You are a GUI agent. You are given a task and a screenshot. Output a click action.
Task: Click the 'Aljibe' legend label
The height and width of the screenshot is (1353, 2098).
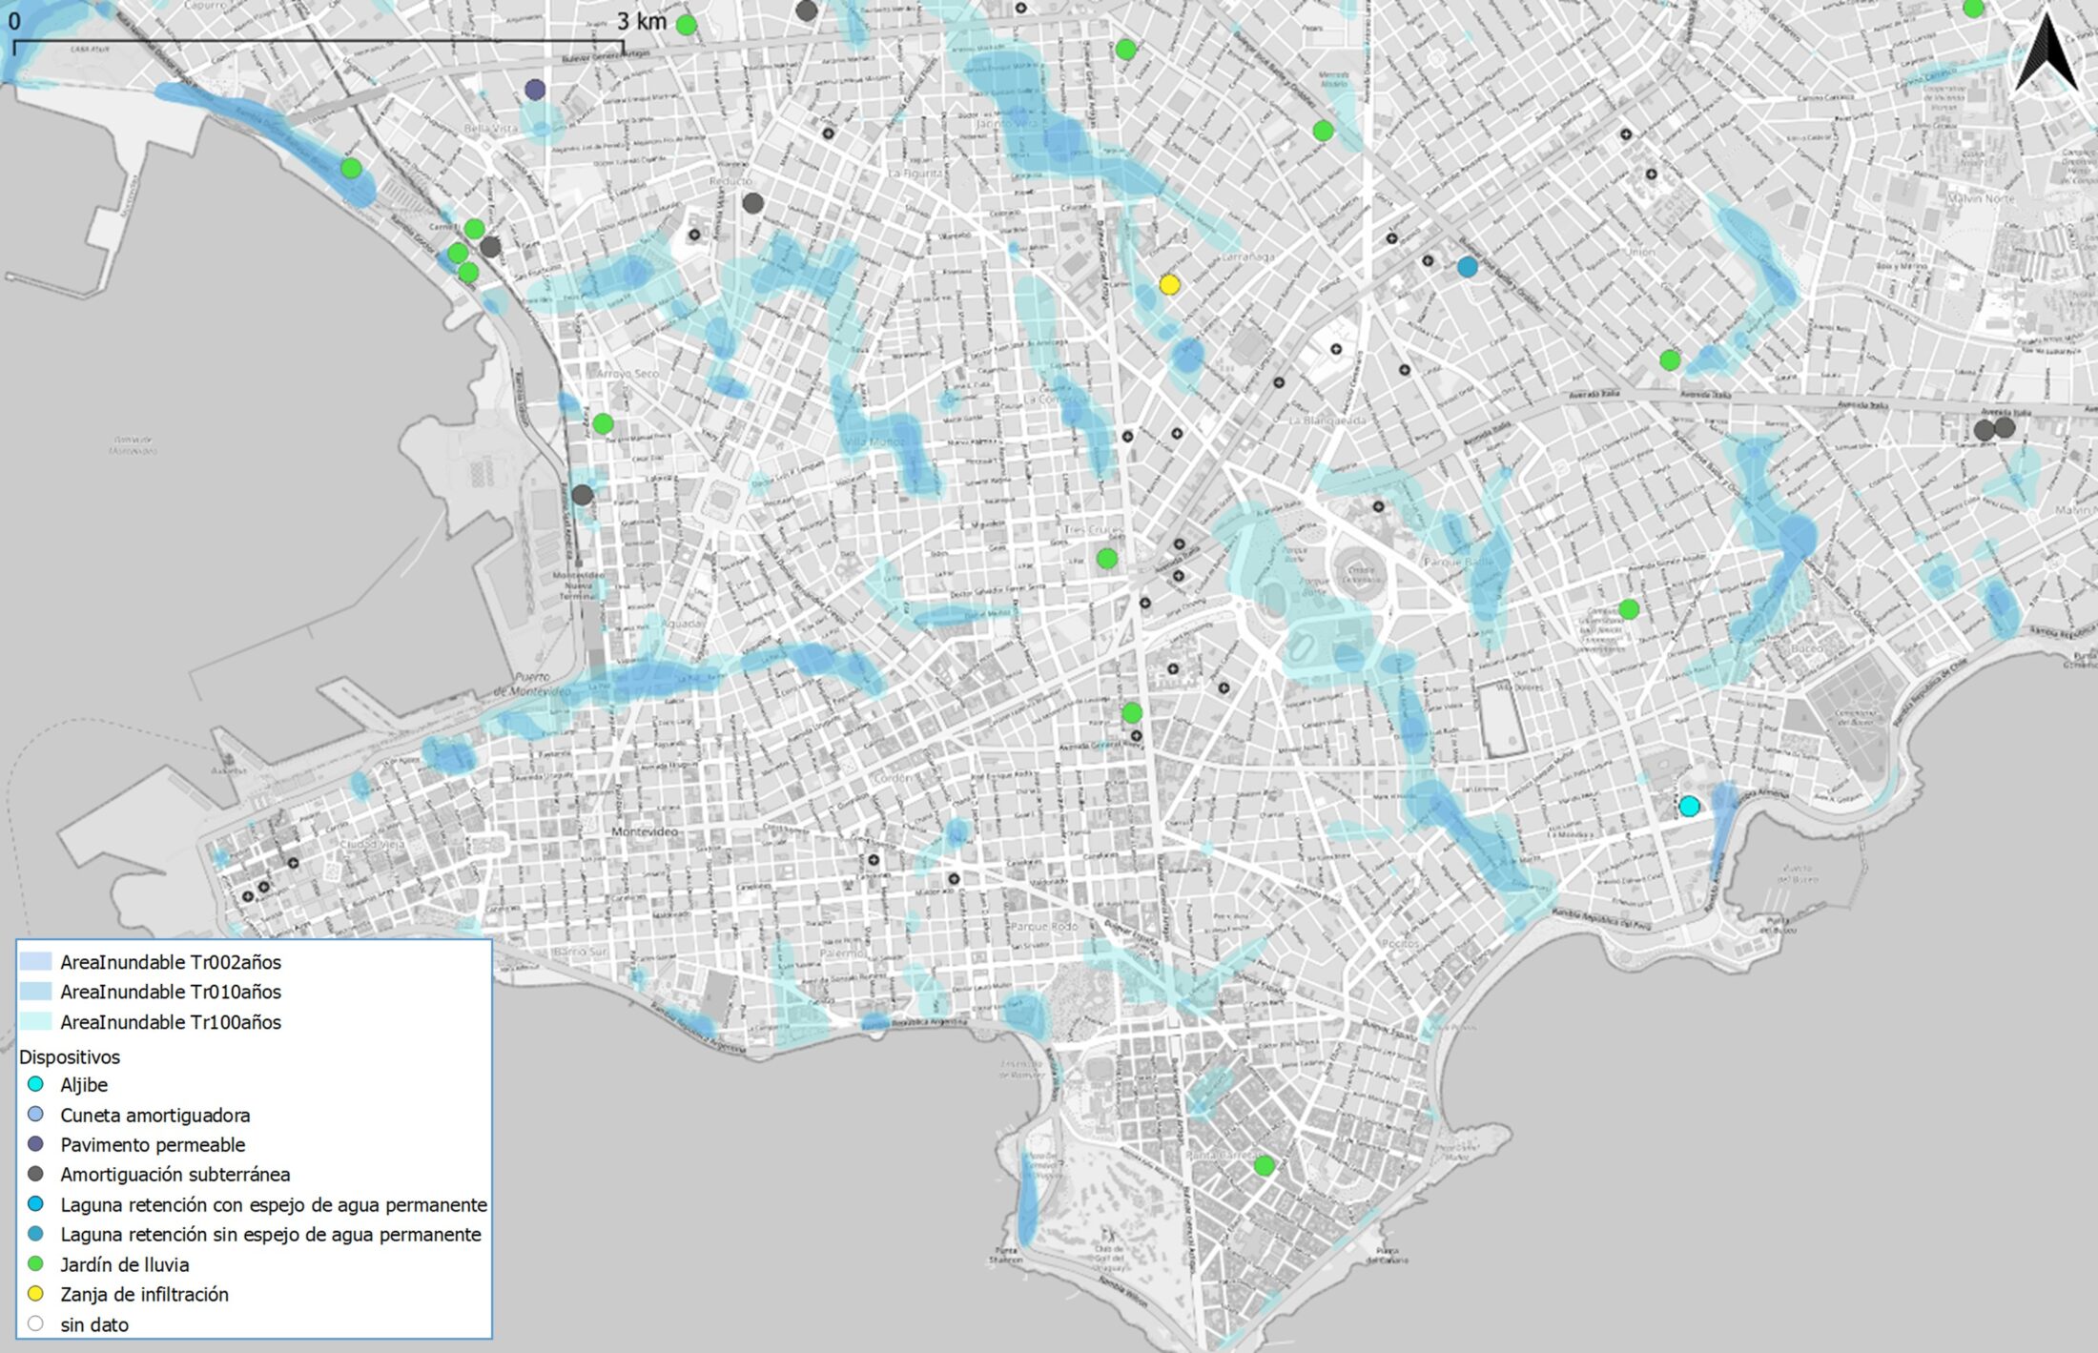[84, 1085]
